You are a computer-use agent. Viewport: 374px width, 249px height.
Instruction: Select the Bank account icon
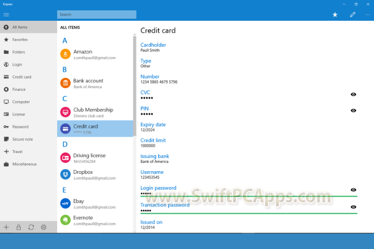tap(65, 83)
